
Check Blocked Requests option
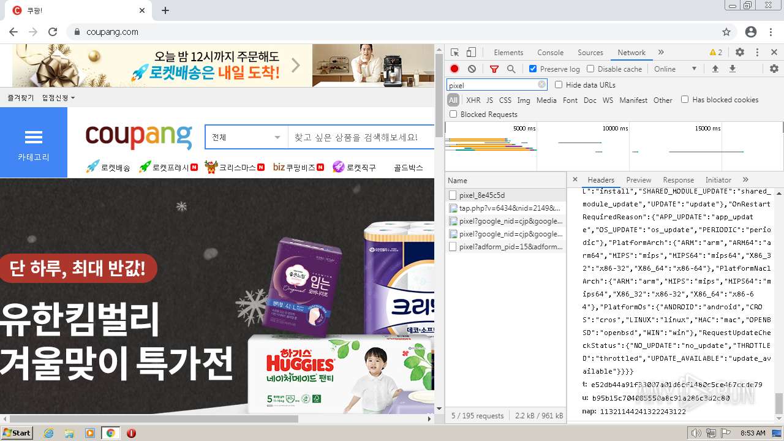tap(453, 115)
